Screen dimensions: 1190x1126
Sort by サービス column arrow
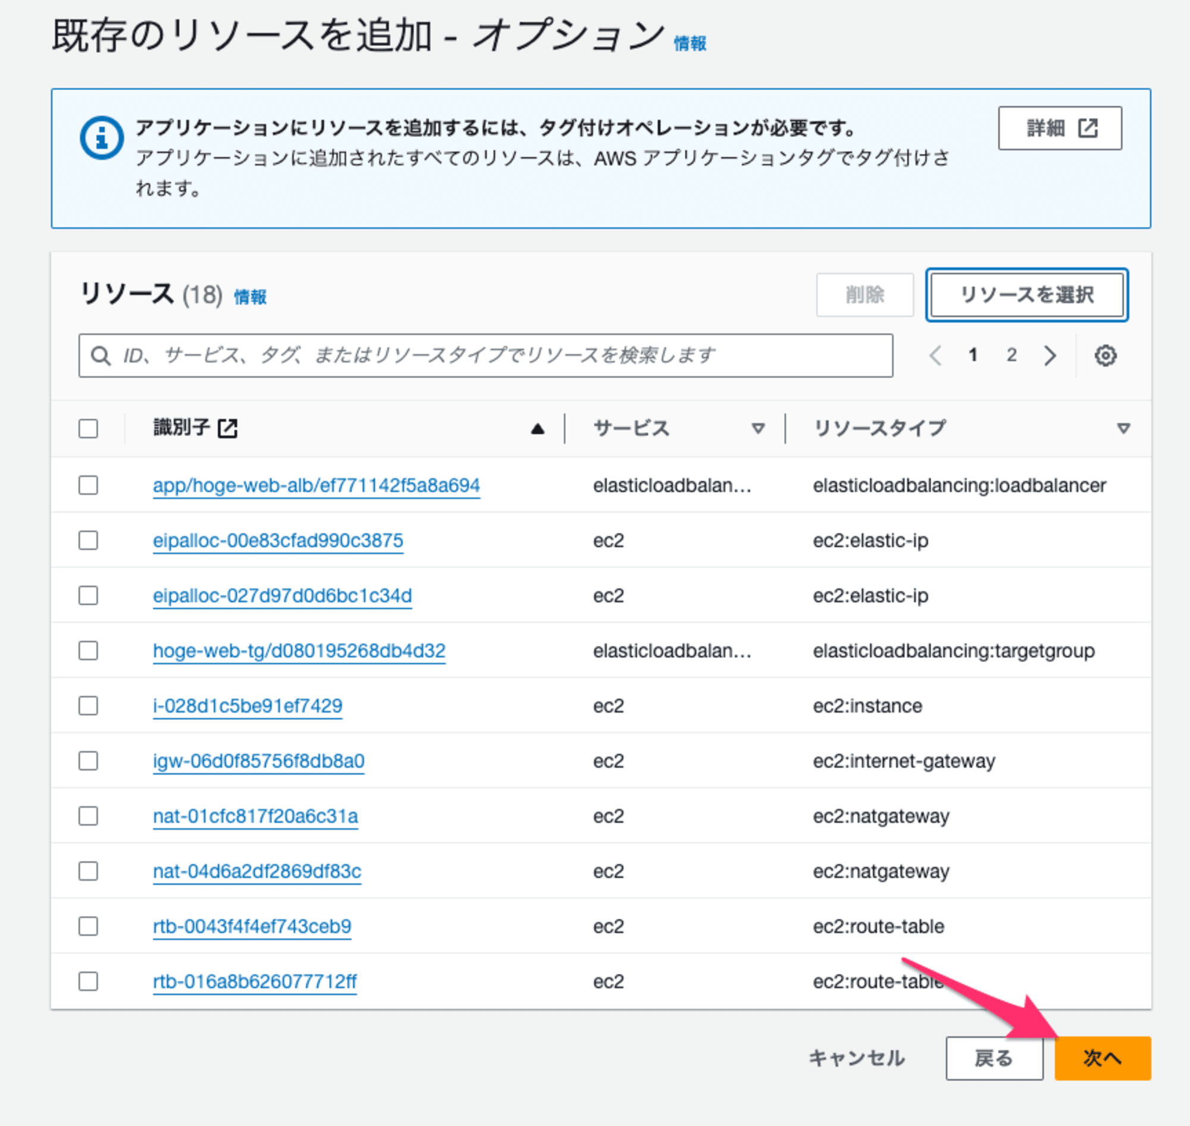[x=758, y=428]
